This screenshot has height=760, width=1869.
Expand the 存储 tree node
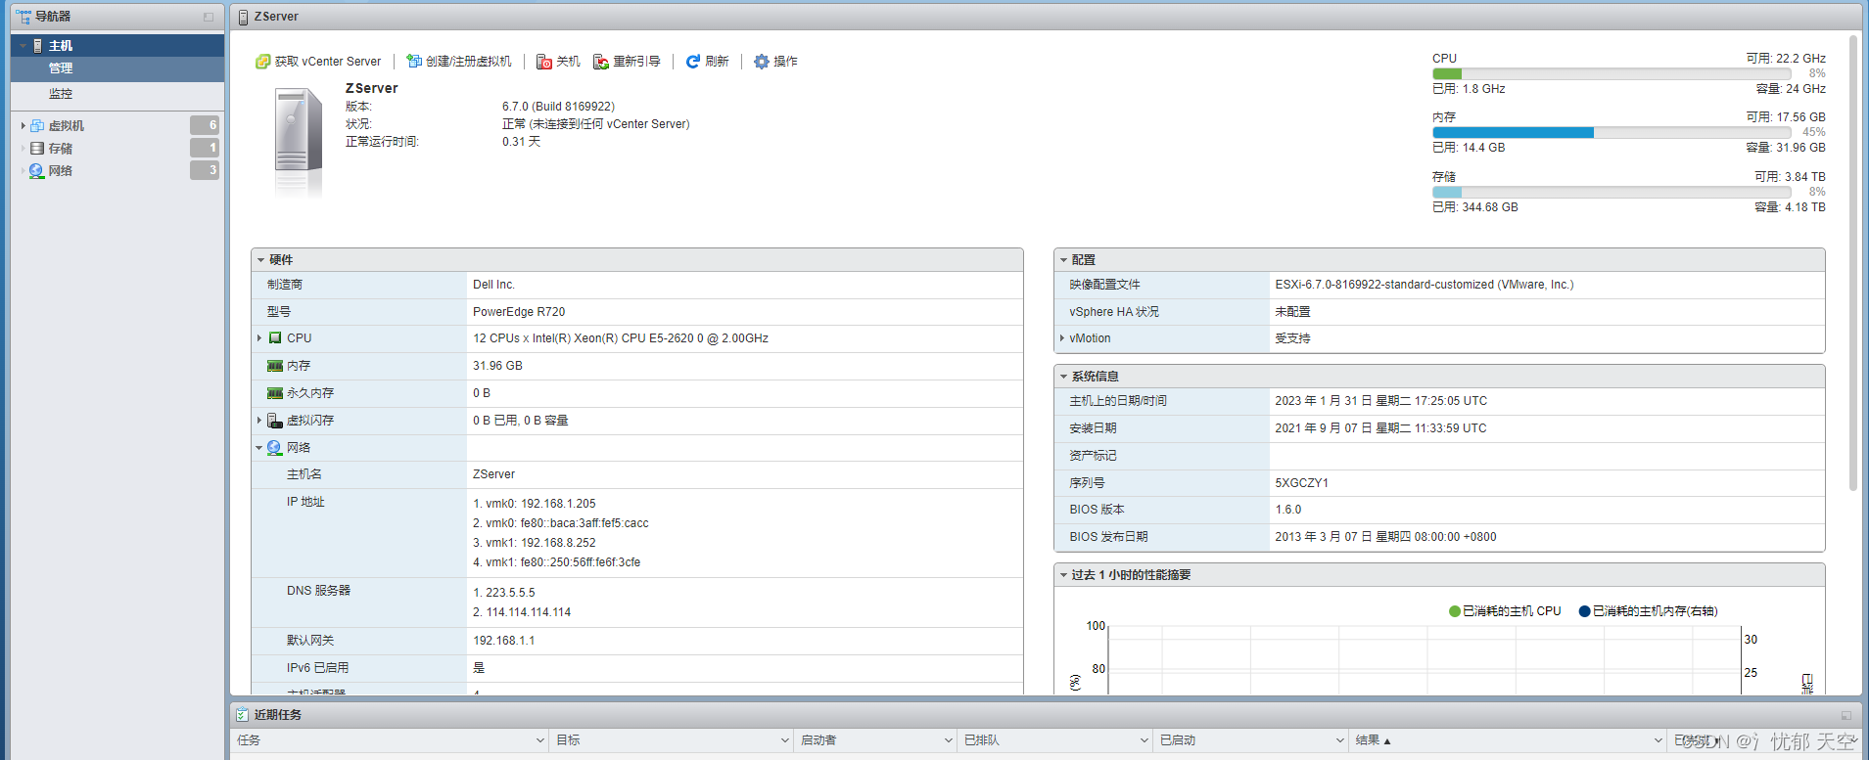[x=23, y=148]
